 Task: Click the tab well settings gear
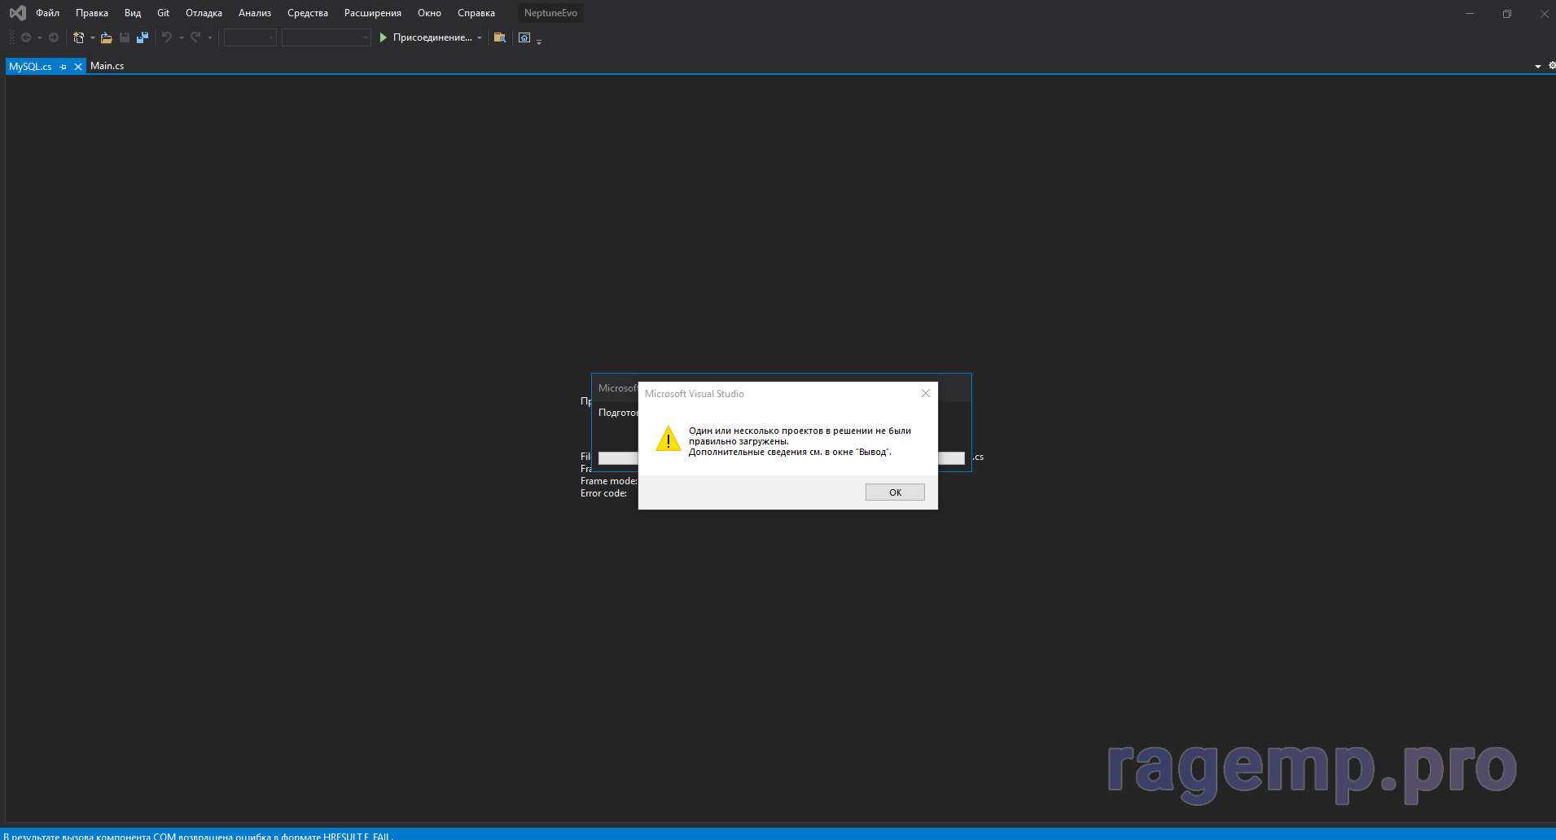[1551, 66]
